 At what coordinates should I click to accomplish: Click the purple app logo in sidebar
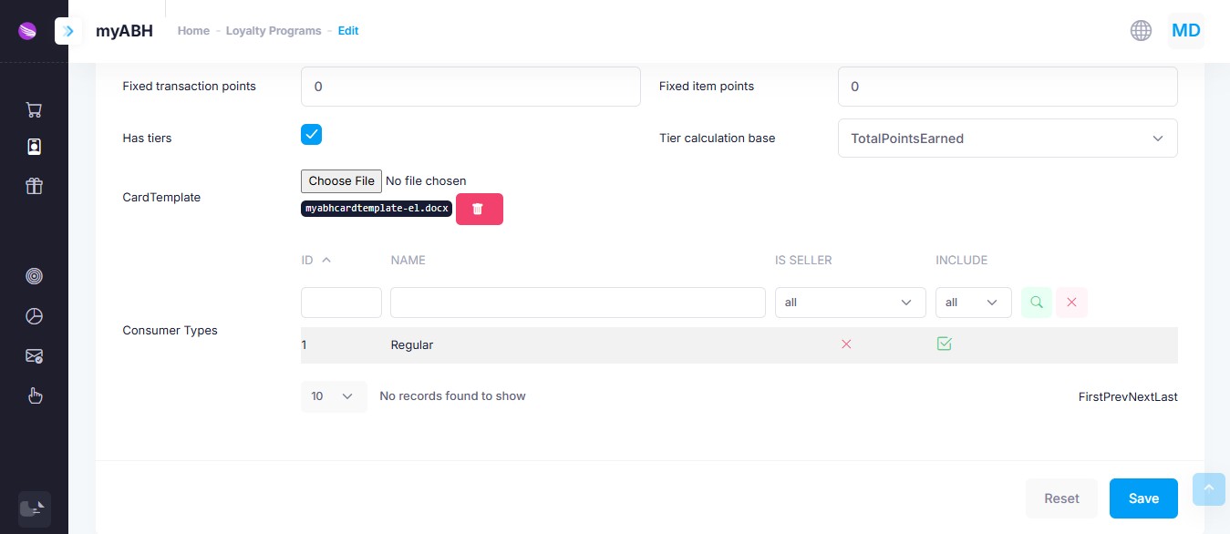27,31
